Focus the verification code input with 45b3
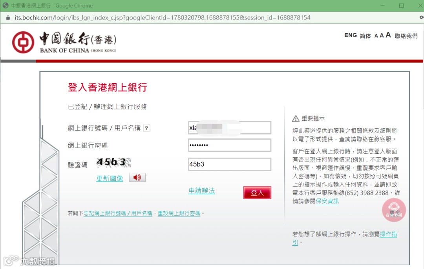Image resolution: width=424 pixels, height=269 pixels. pos(230,164)
